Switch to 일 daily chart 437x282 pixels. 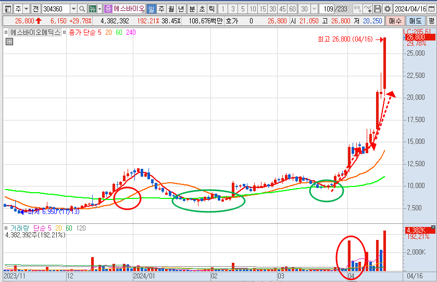coord(152,9)
